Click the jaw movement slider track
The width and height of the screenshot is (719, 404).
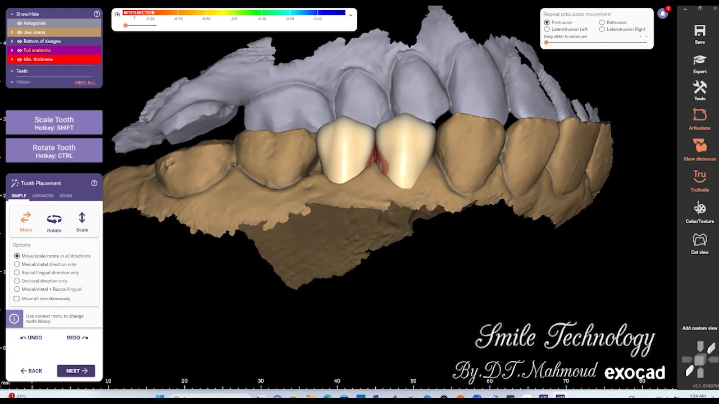(x=595, y=42)
